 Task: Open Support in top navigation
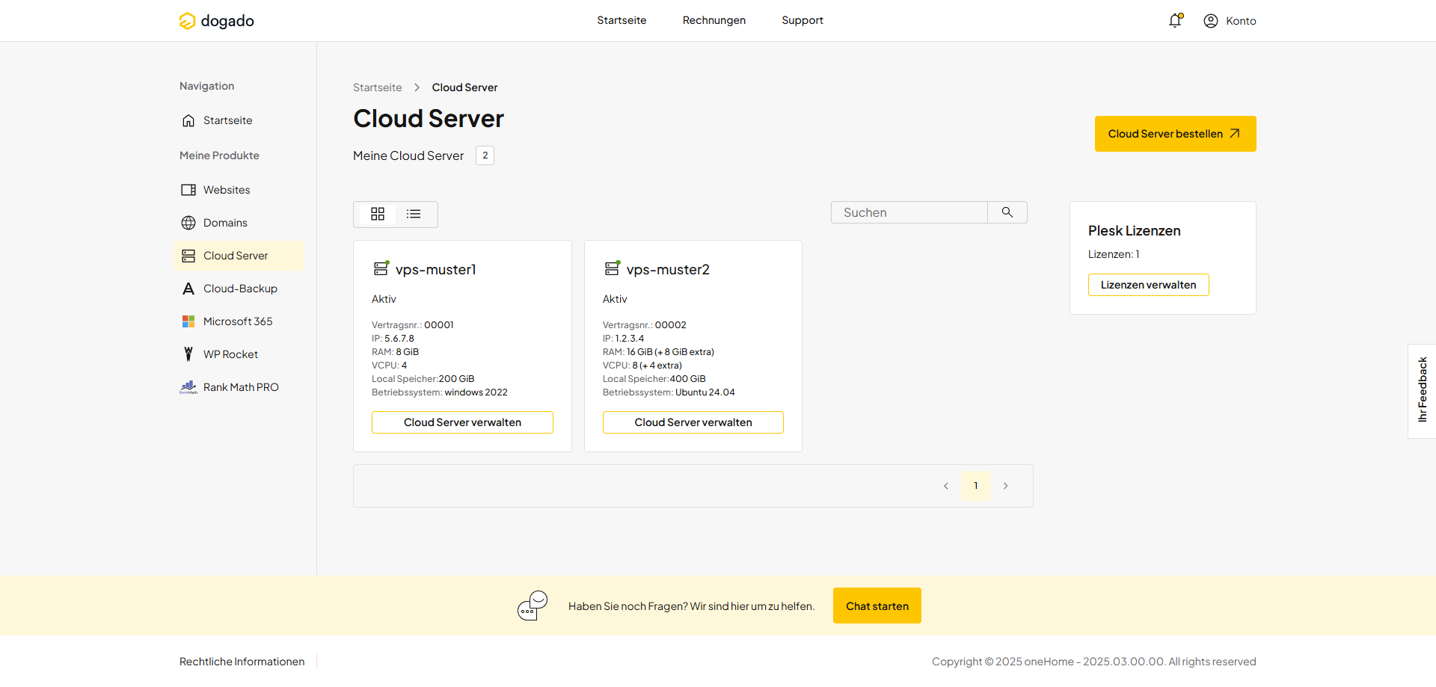(803, 20)
